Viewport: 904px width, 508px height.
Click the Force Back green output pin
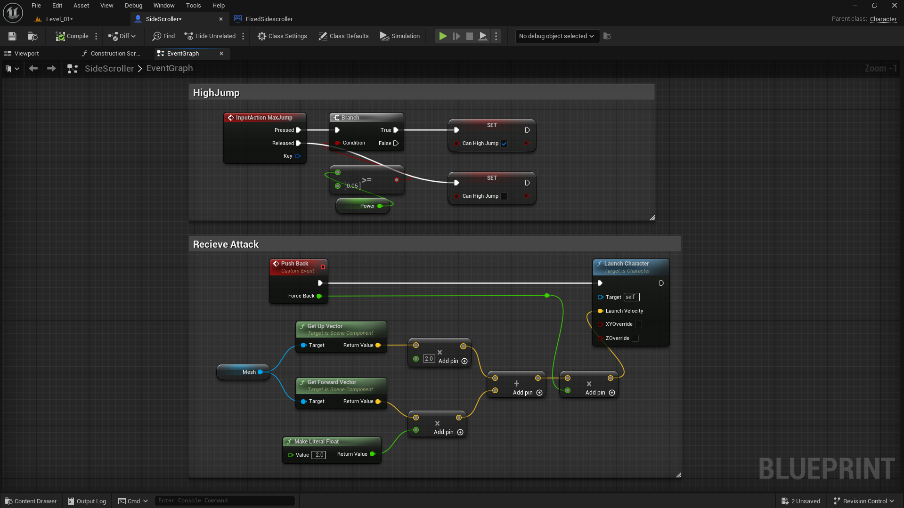point(319,296)
